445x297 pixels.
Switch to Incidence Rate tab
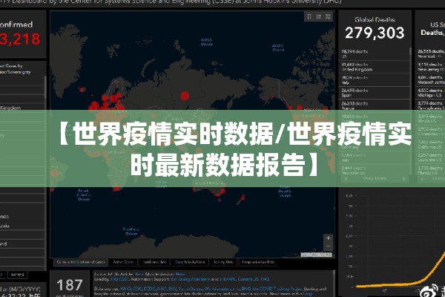(x=155, y=262)
